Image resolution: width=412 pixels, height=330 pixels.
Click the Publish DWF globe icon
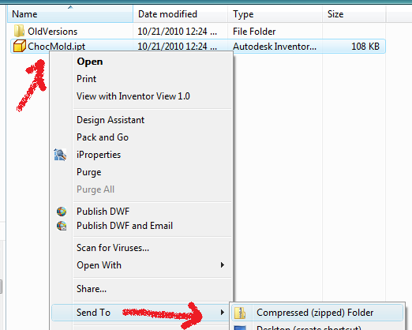pyautogui.click(x=62, y=212)
